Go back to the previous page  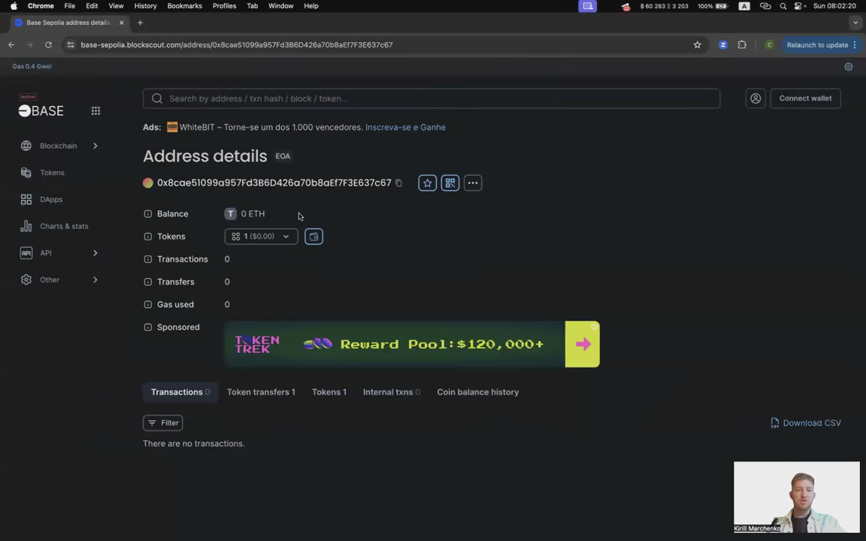(11, 45)
